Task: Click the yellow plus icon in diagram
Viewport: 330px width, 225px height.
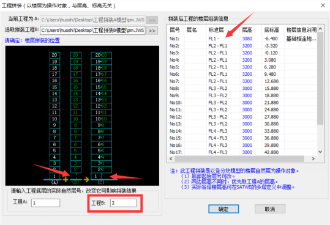Action: (66, 180)
